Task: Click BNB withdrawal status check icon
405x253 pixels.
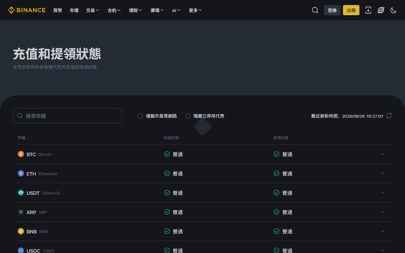Action: click(277, 231)
